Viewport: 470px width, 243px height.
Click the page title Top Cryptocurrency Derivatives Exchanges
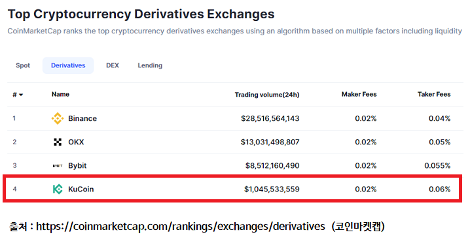141,14
